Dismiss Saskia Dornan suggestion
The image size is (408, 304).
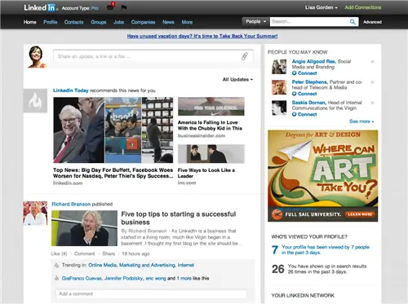click(x=373, y=103)
